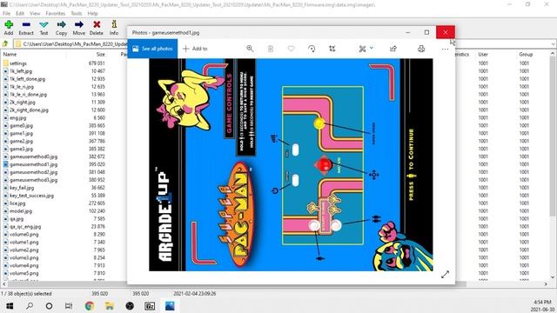
Task: Select file game3.jpg
Action: tap(21, 149)
